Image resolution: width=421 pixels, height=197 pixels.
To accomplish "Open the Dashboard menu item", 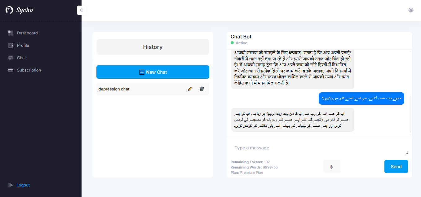I will (x=27, y=33).
